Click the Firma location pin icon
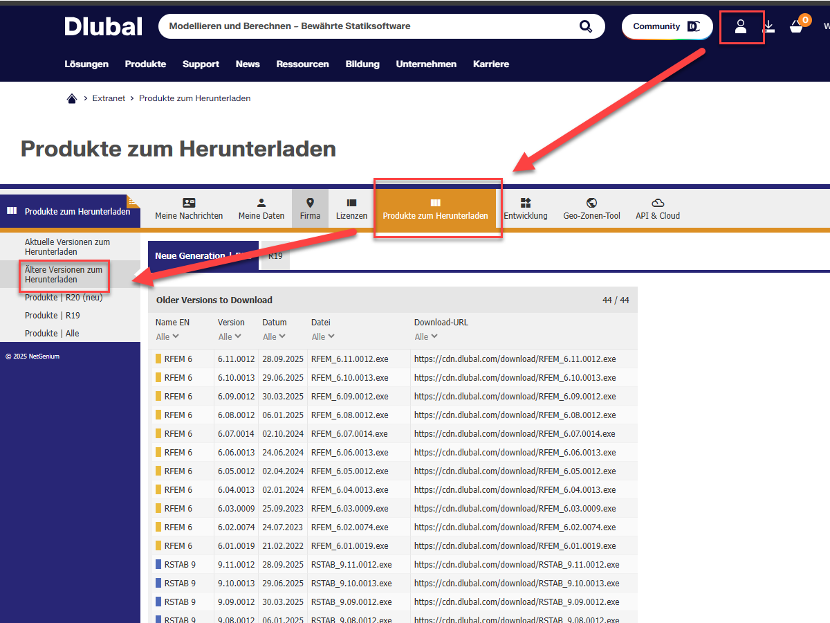 (310, 204)
